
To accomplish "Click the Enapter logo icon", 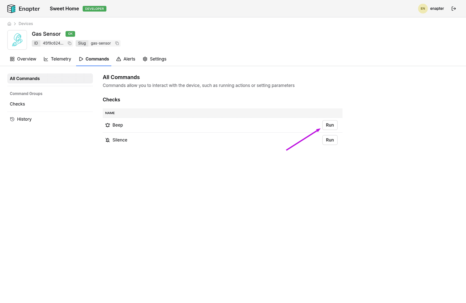I will pyautogui.click(x=11, y=9).
